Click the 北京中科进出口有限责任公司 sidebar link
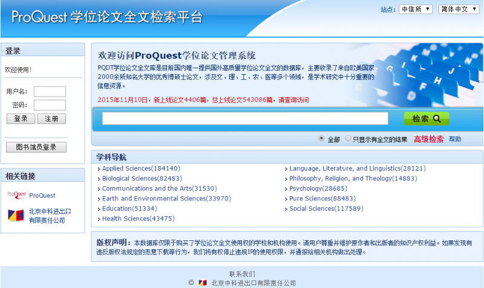Screen dimensions: 484x288 tap(50, 216)
